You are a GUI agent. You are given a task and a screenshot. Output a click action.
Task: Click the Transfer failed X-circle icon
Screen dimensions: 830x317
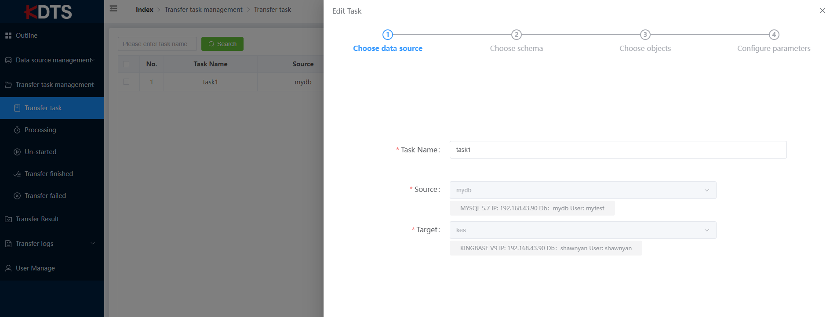point(17,196)
